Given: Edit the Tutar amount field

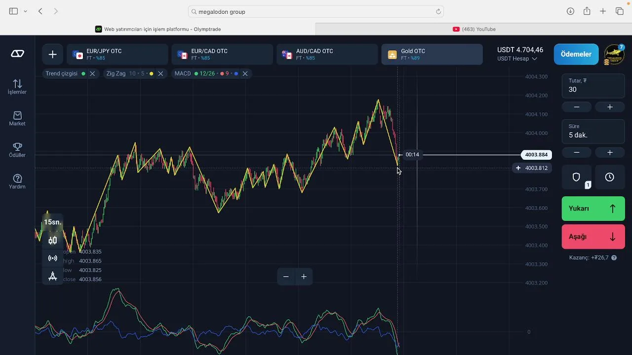Looking at the screenshot, I should click(593, 86).
